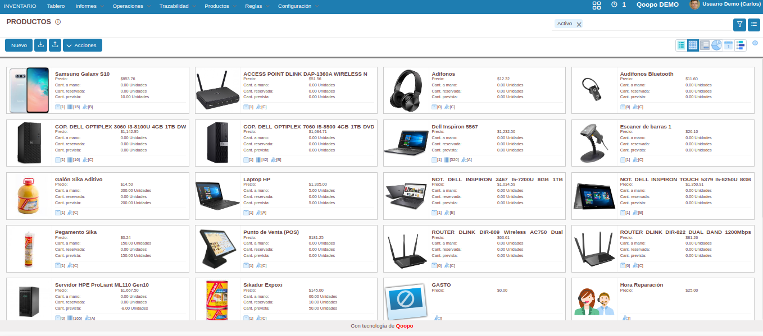
Task: Select the pie chart view icon
Action: click(x=716, y=45)
